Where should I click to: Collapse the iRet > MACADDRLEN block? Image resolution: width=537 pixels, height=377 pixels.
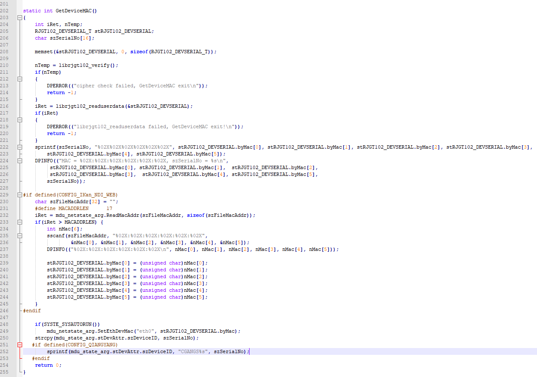point(20,222)
